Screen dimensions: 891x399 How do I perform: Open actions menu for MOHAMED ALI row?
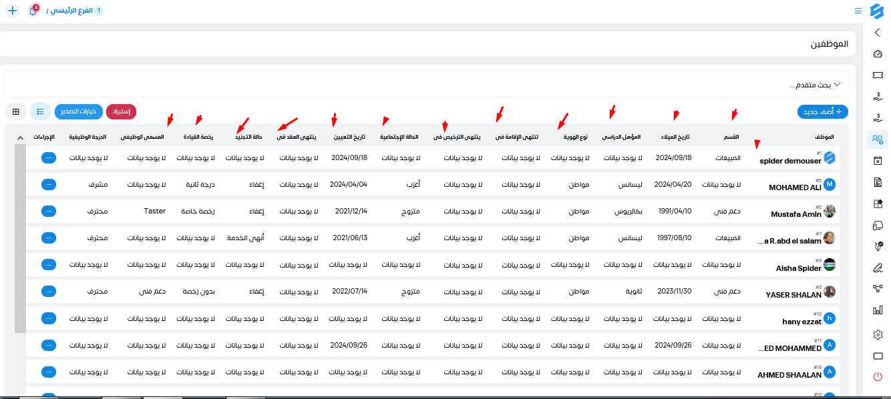pos(49,185)
